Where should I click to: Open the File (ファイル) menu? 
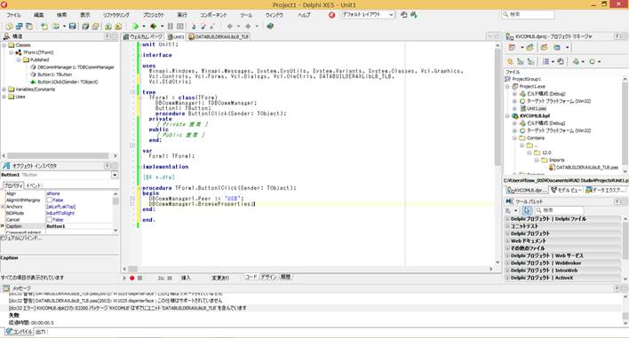(x=13, y=15)
